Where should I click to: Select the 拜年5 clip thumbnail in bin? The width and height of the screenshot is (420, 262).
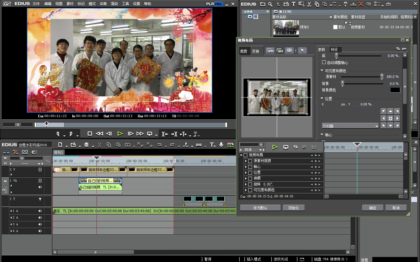(x=286, y=28)
